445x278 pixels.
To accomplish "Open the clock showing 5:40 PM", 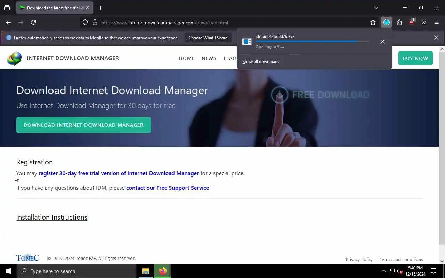I will pos(415,271).
